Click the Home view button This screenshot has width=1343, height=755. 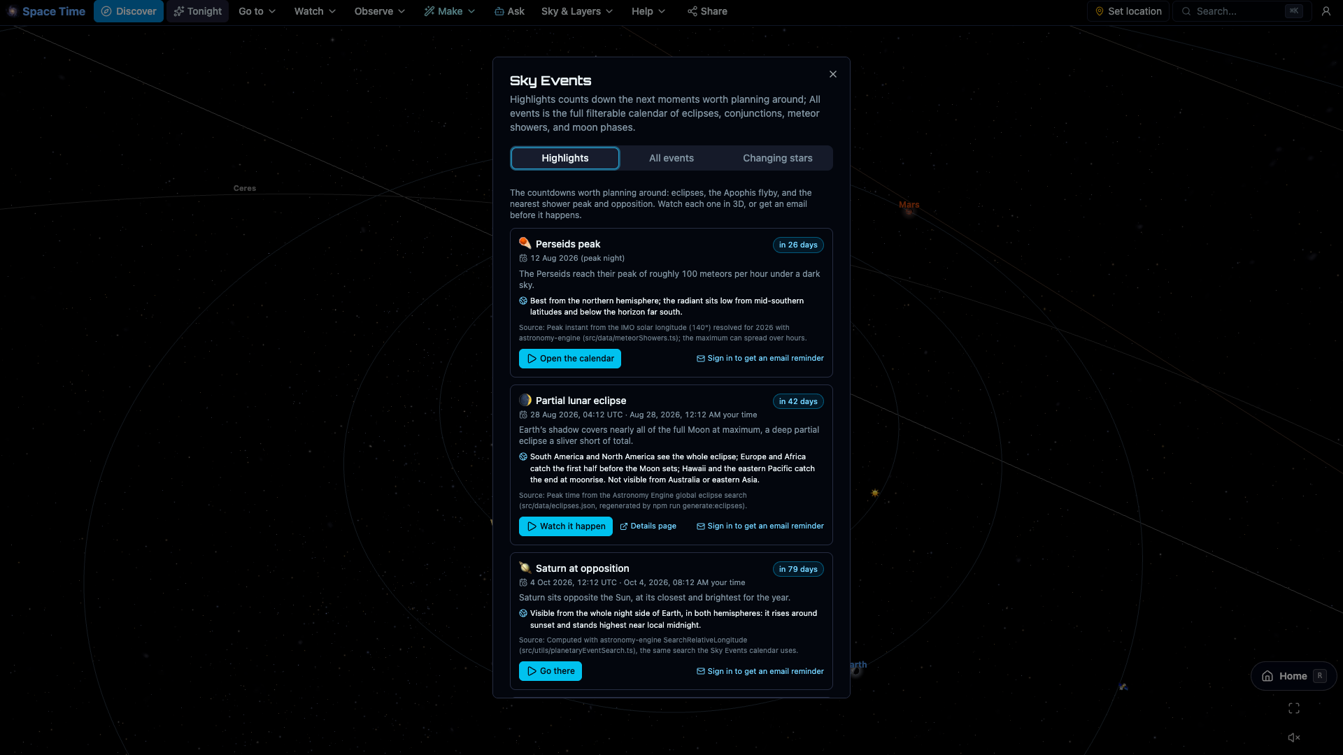click(x=1294, y=676)
